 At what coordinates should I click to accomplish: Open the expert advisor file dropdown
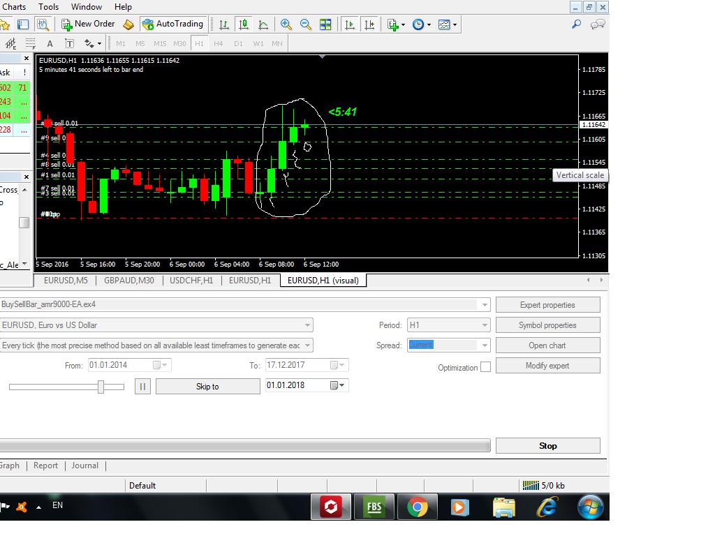485,304
